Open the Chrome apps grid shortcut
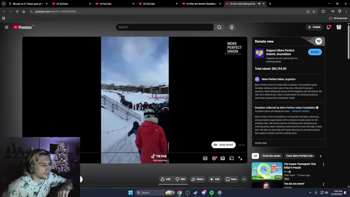This screenshot has height=197, width=350. [4, 18]
